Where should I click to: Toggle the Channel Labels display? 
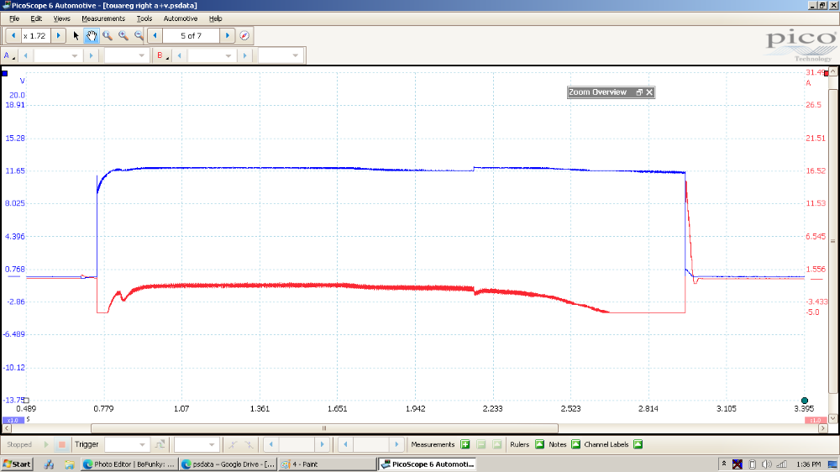pos(638,444)
